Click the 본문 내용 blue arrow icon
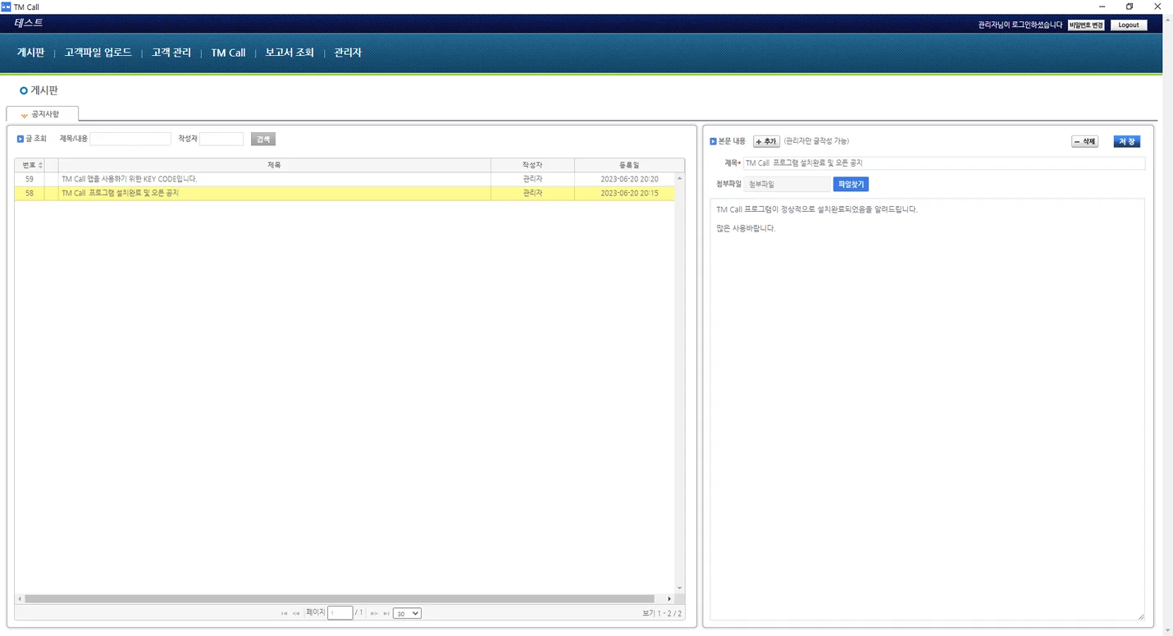 pos(713,141)
